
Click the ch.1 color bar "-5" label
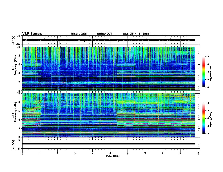208,72
